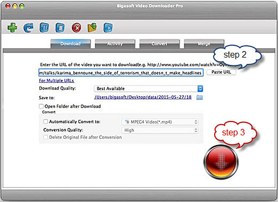Switch to the Activity tab
This screenshot has height=202, width=278.
pyautogui.click(x=115, y=44)
